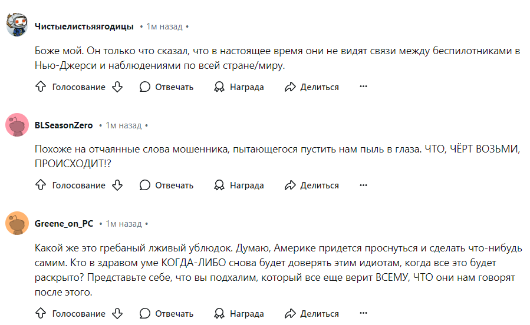Click the Чистыелистьяягодицы user avatar
Viewport: 530px width, 325px height.
tap(17, 25)
